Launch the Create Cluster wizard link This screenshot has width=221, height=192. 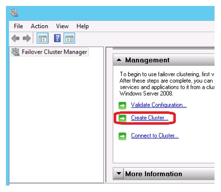point(149,118)
